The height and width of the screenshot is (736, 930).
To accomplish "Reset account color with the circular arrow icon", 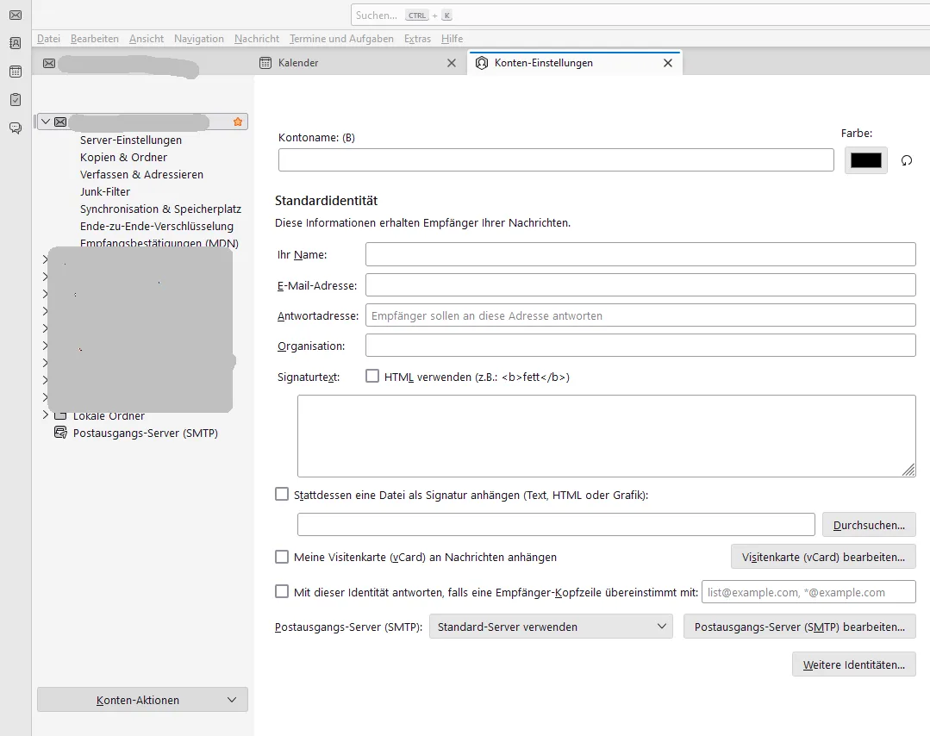I will point(906,160).
